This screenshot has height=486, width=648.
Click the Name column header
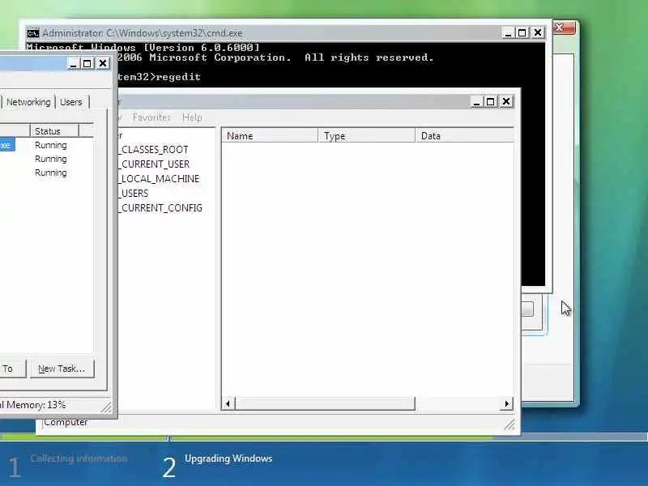(270, 135)
